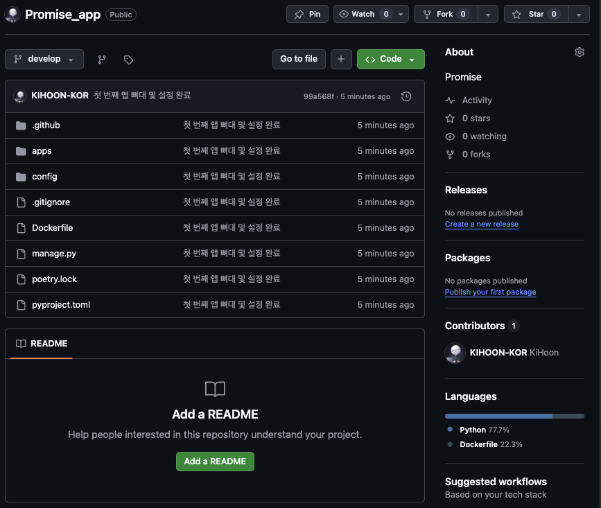The width and height of the screenshot is (601, 508).
Task: Fork the repository
Action: [446, 14]
